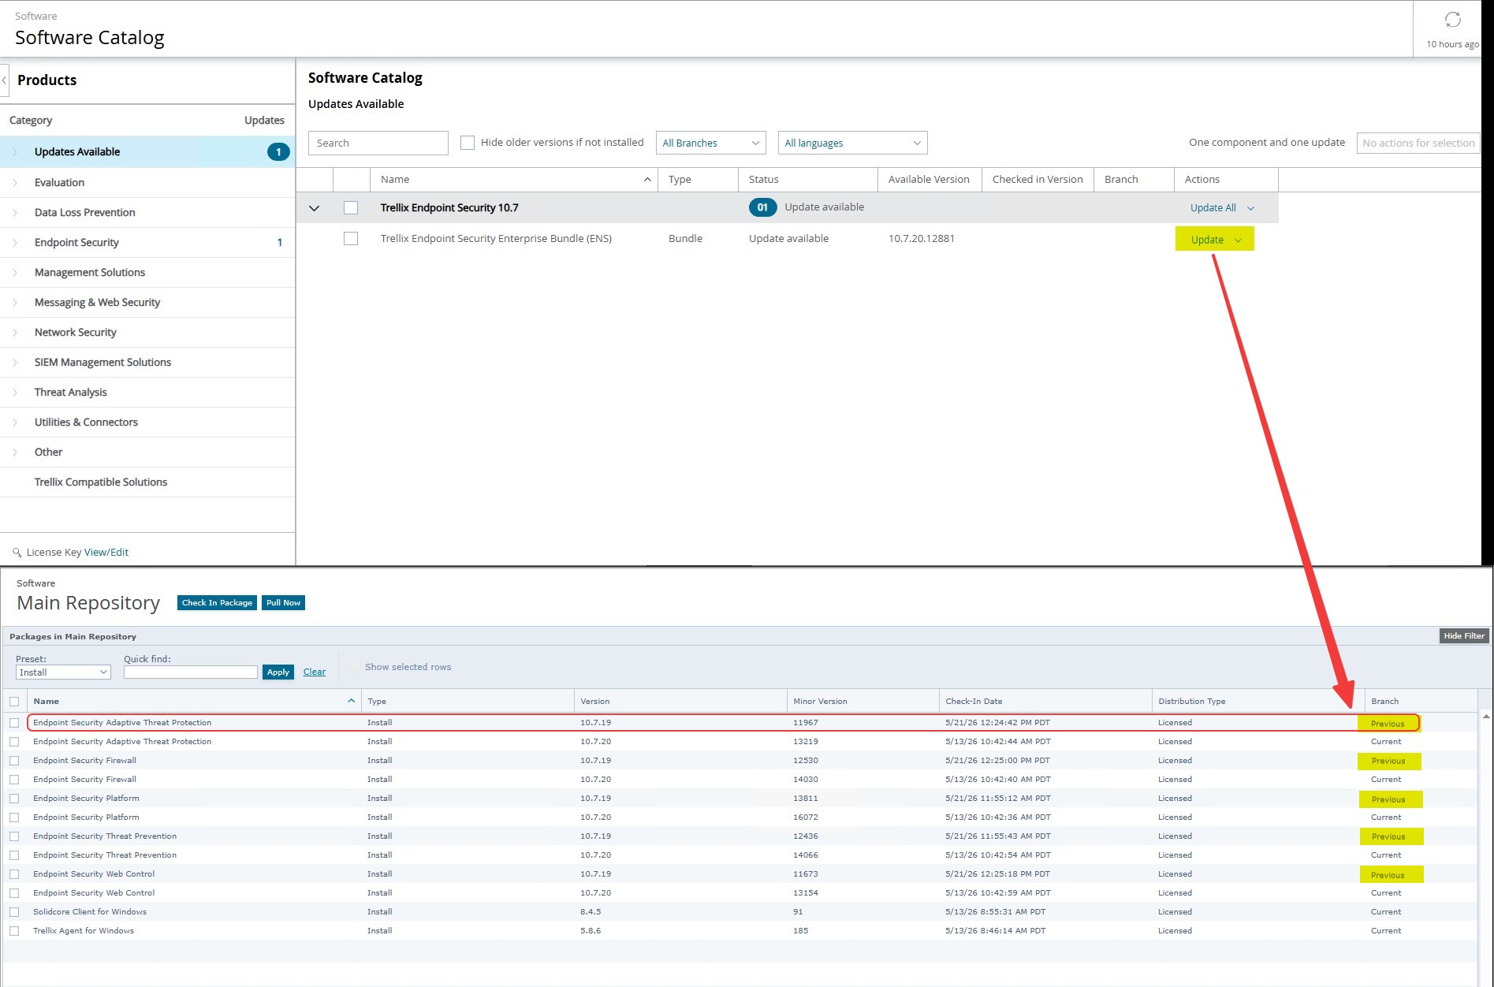Select Updates Available category
Viewport: 1494px width, 987px height.
[147, 151]
